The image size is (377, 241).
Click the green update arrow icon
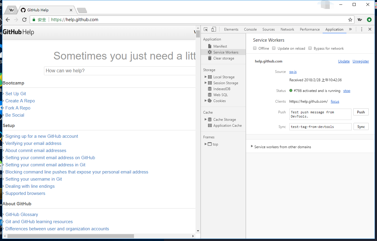click(x=369, y=20)
